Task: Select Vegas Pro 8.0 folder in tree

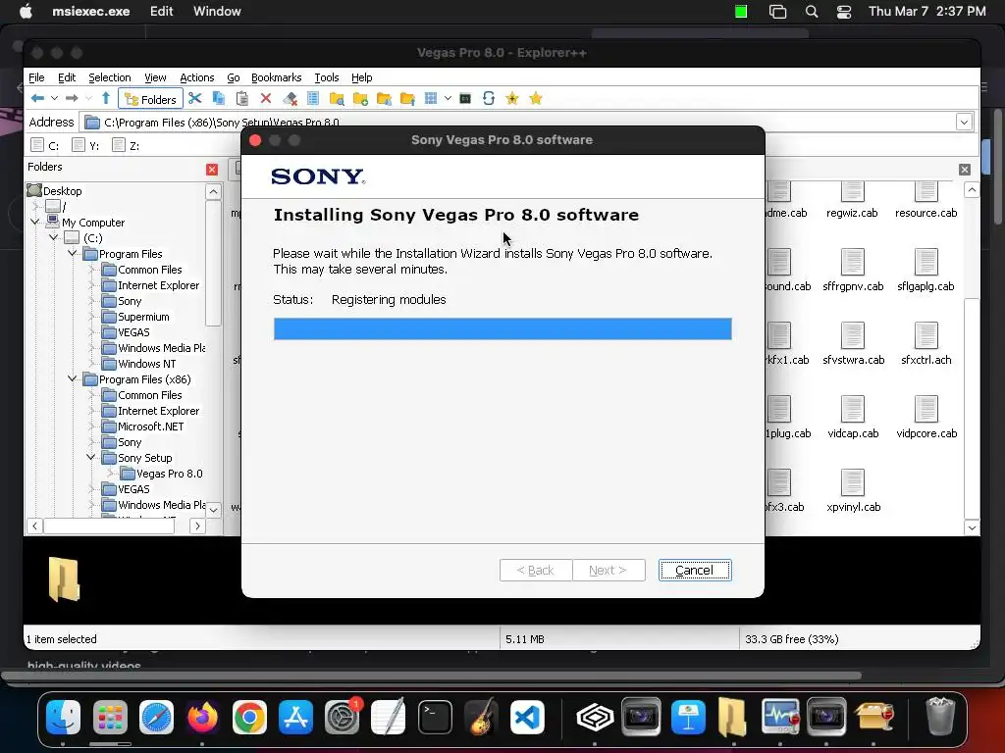Action: (x=169, y=474)
